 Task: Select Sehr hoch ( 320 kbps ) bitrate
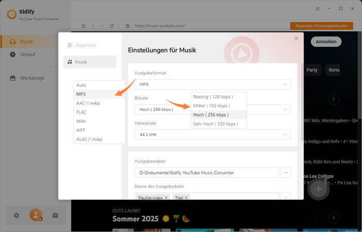pos(218,124)
